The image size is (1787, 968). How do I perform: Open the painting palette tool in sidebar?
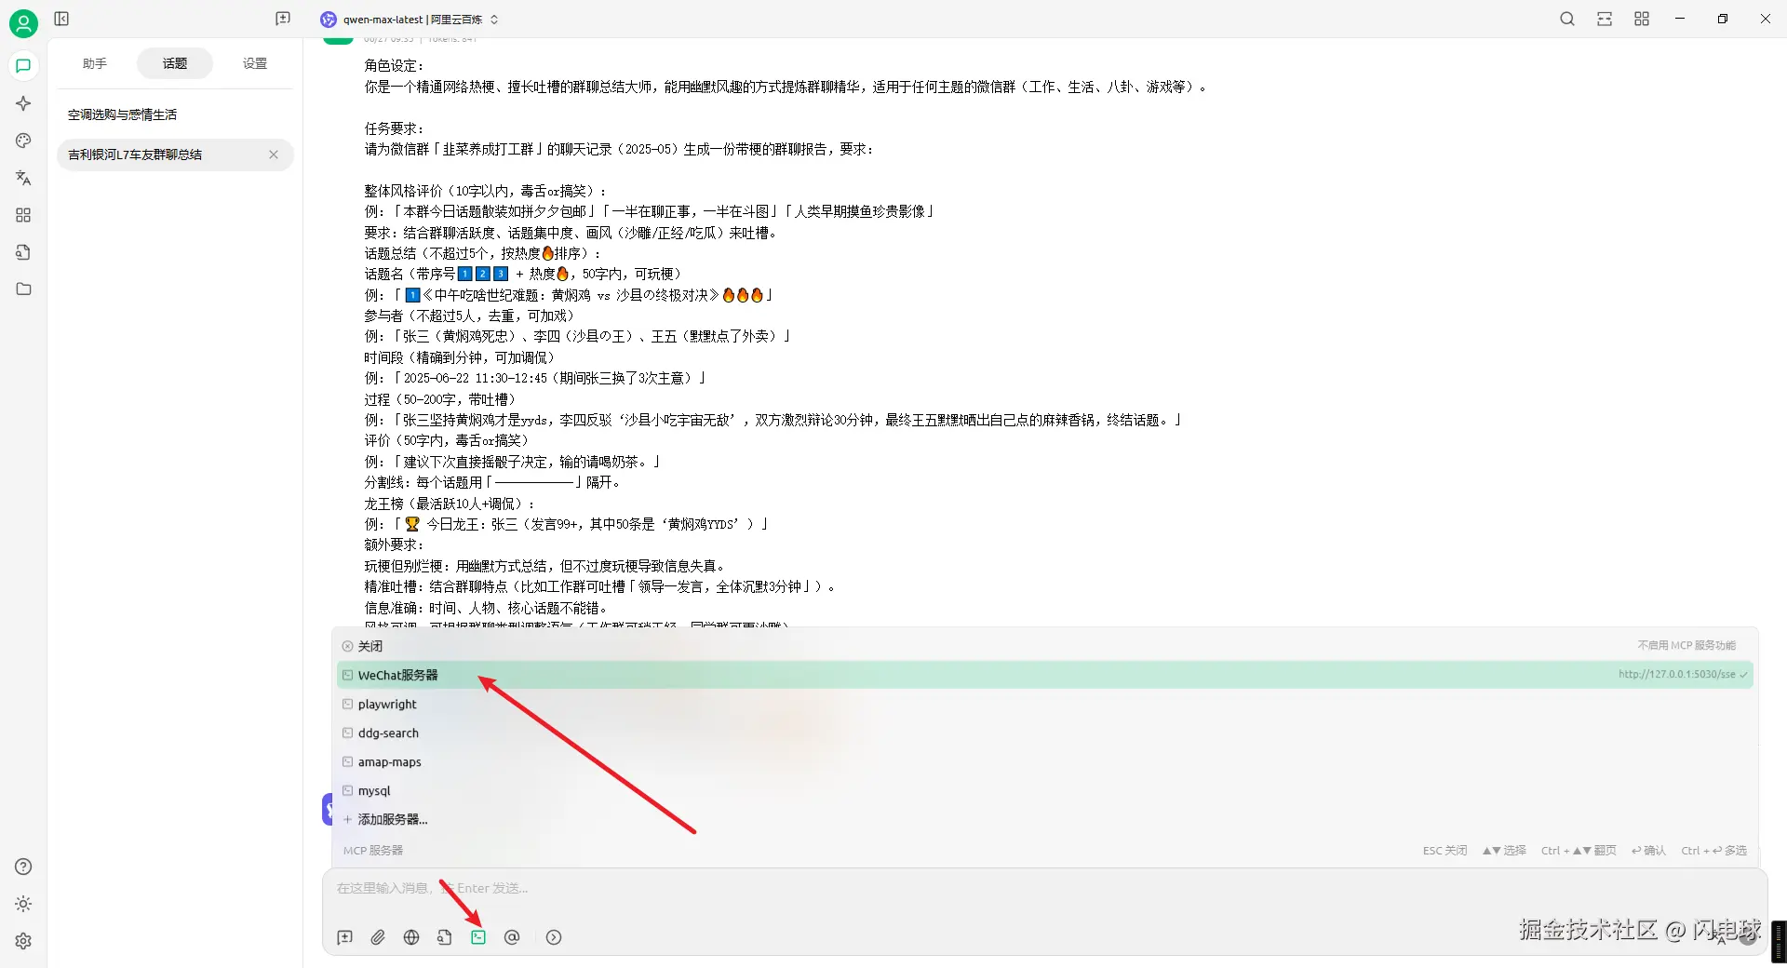pyautogui.click(x=23, y=141)
